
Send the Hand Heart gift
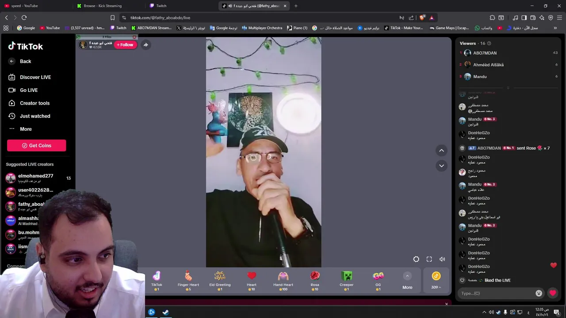pyautogui.click(x=283, y=281)
